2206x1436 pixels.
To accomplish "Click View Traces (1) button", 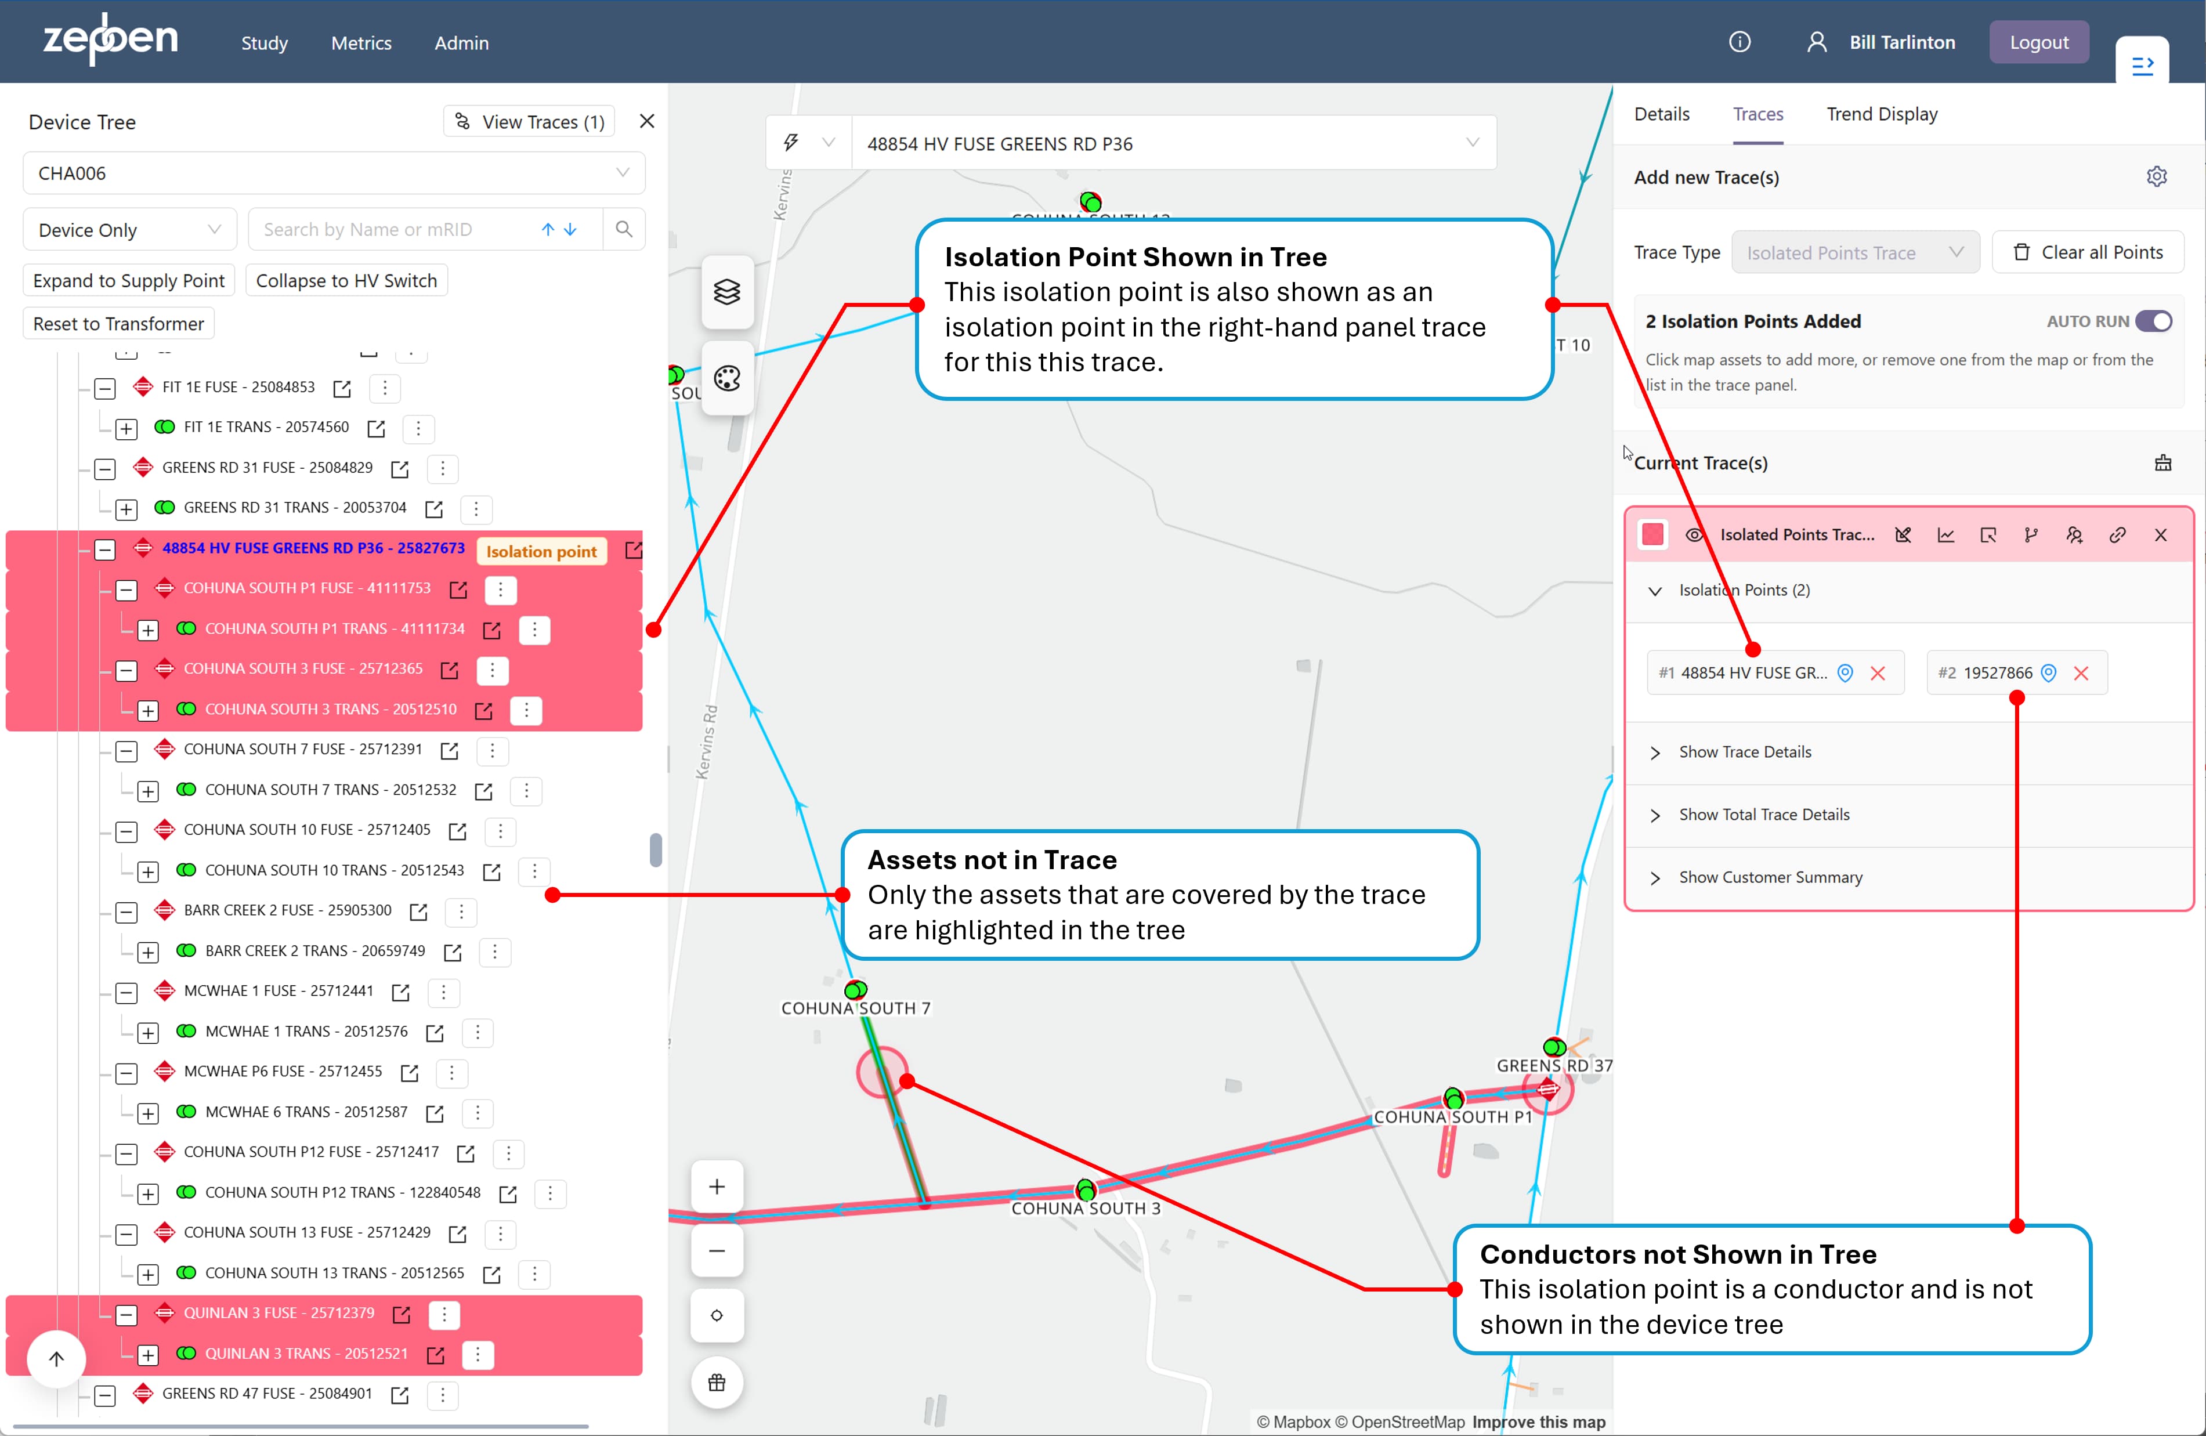I will pyautogui.click(x=529, y=121).
